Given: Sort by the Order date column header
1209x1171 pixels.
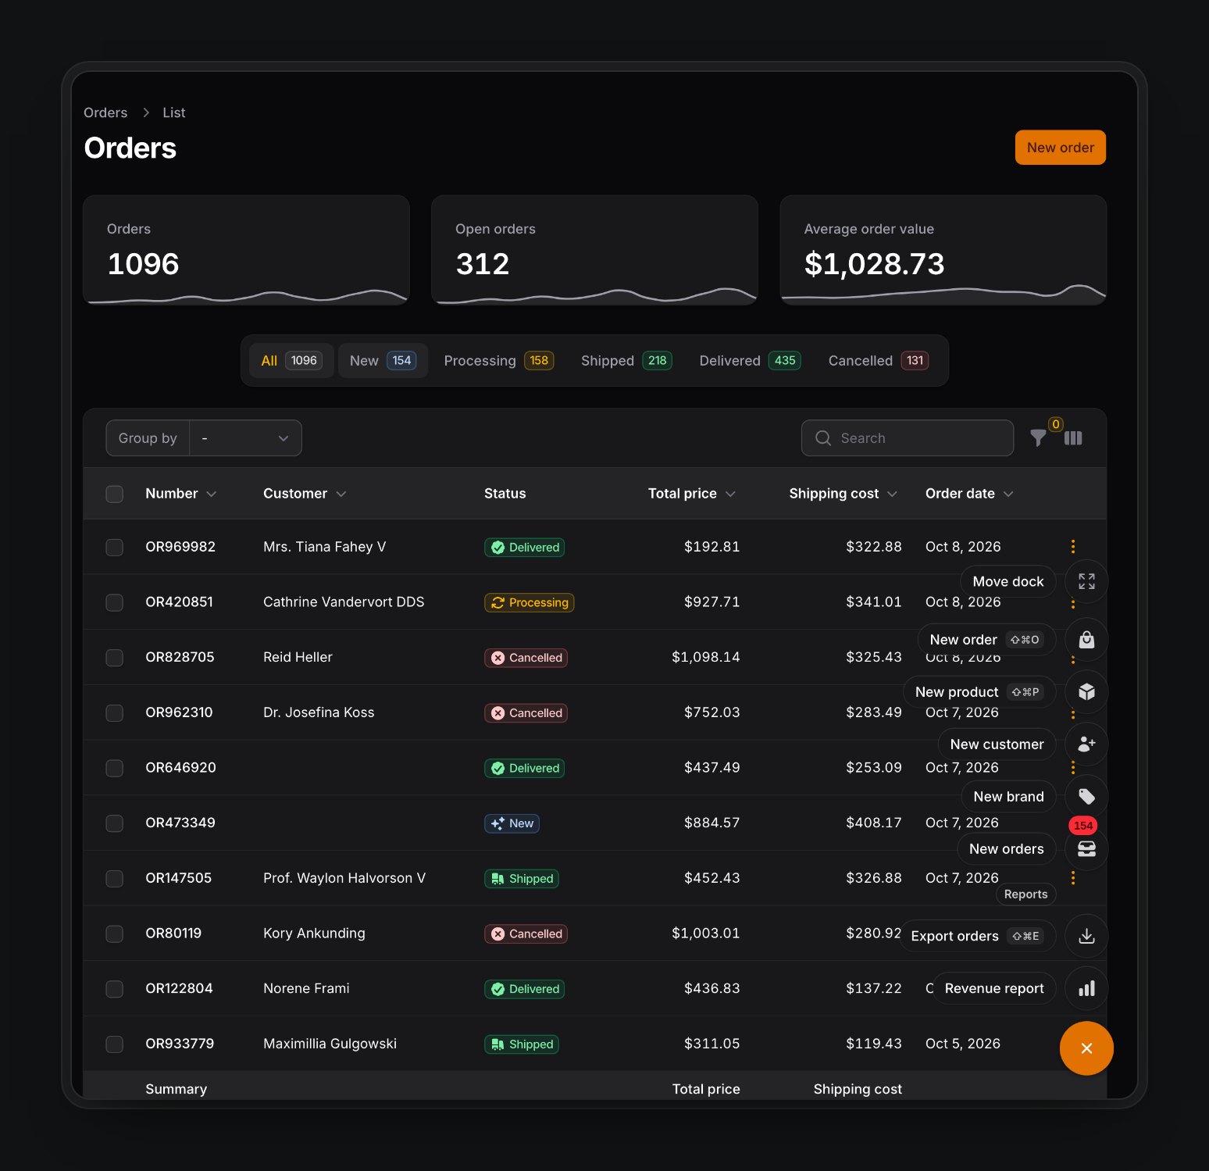Looking at the screenshot, I should [969, 494].
